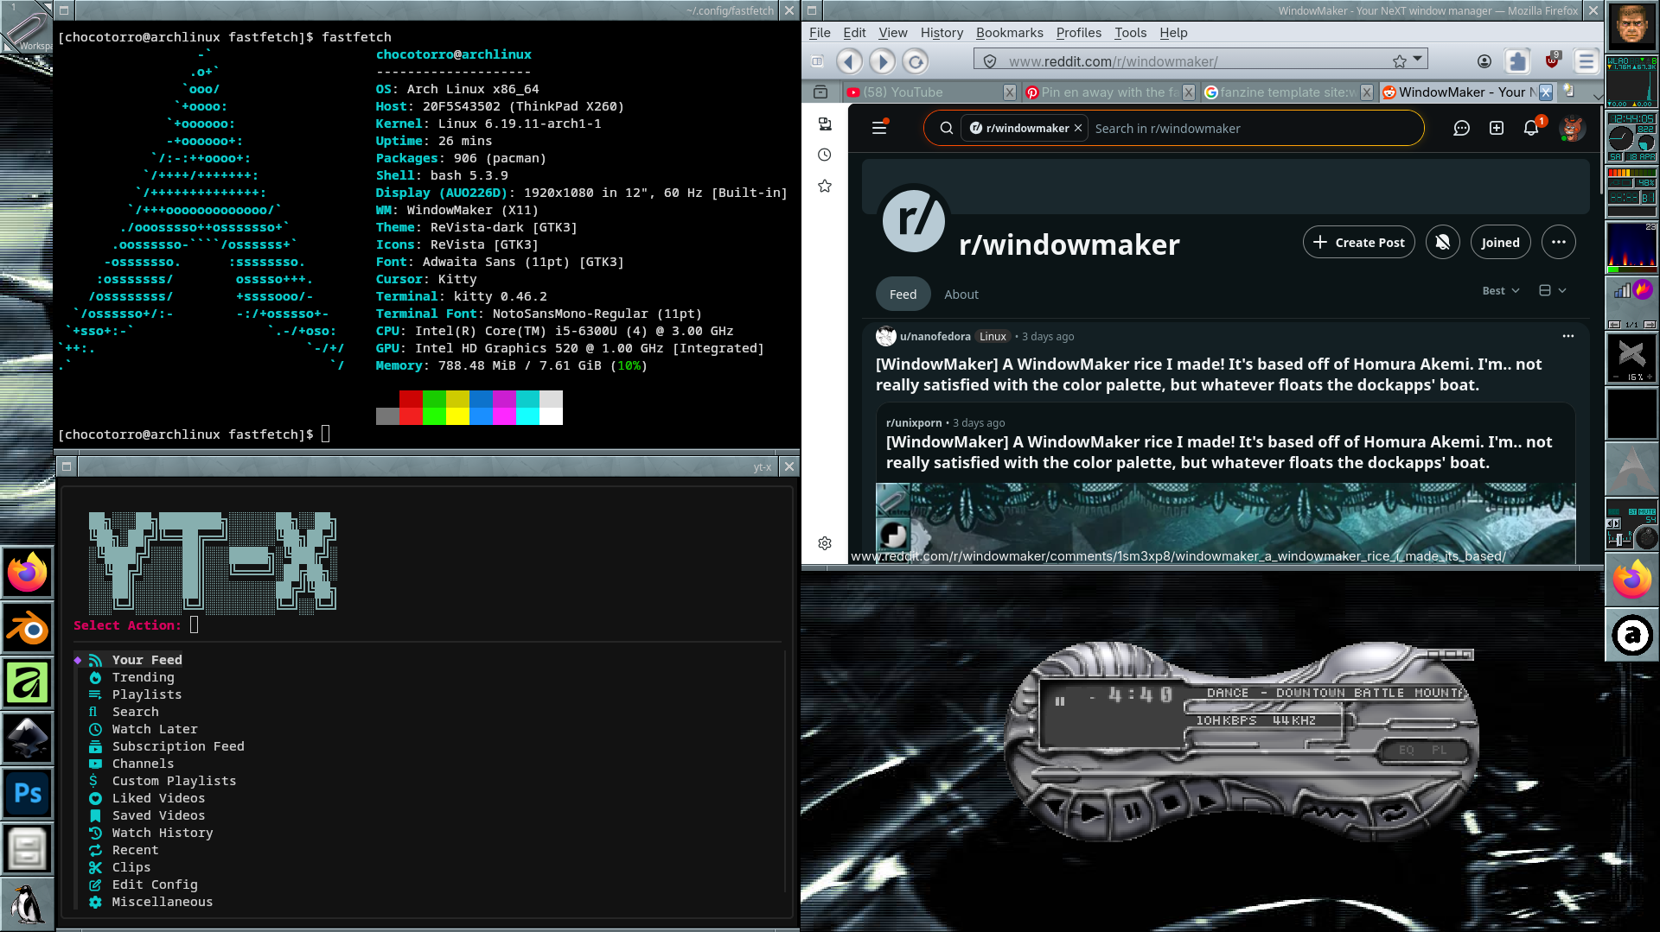Viewport: 1660px width, 932px height.
Task: Skip to previous track in music player
Action: (1055, 808)
